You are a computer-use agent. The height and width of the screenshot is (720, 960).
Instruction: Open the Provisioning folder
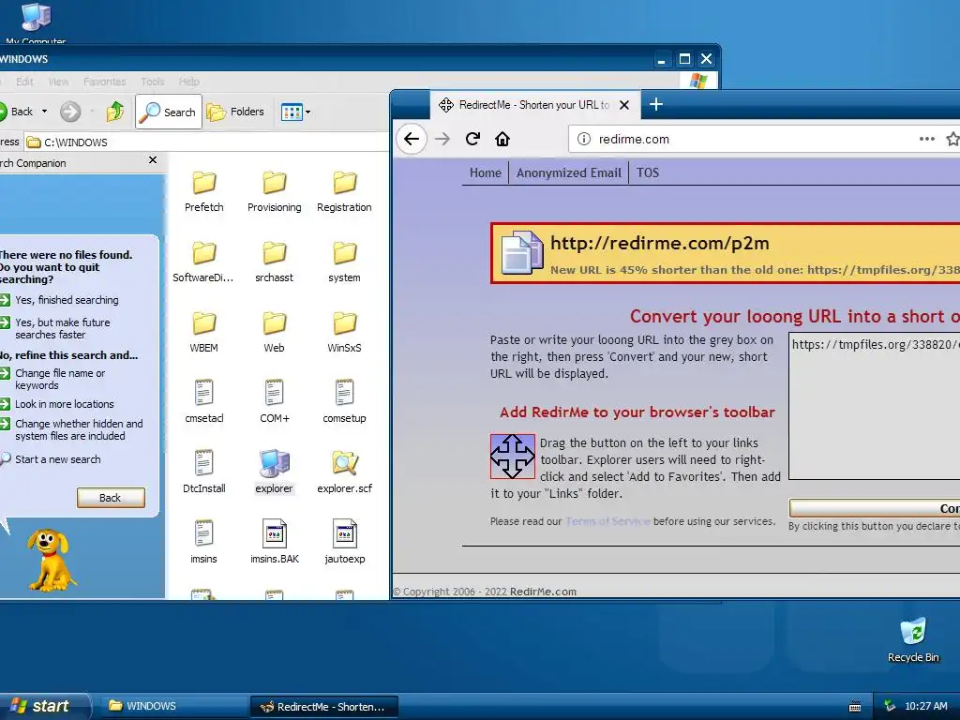pyautogui.click(x=275, y=191)
